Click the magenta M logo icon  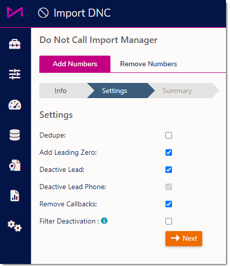(15, 13)
